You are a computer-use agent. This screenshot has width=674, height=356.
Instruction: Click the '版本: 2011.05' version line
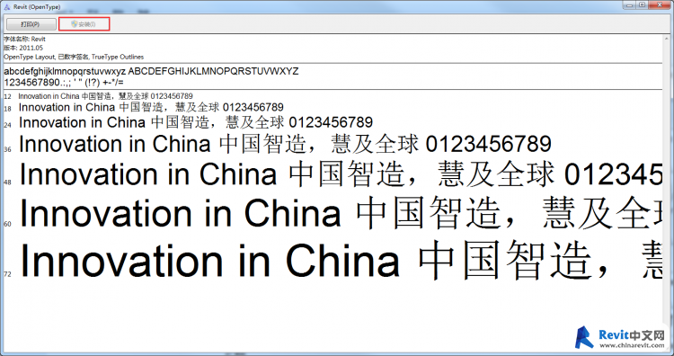[x=23, y=48]
